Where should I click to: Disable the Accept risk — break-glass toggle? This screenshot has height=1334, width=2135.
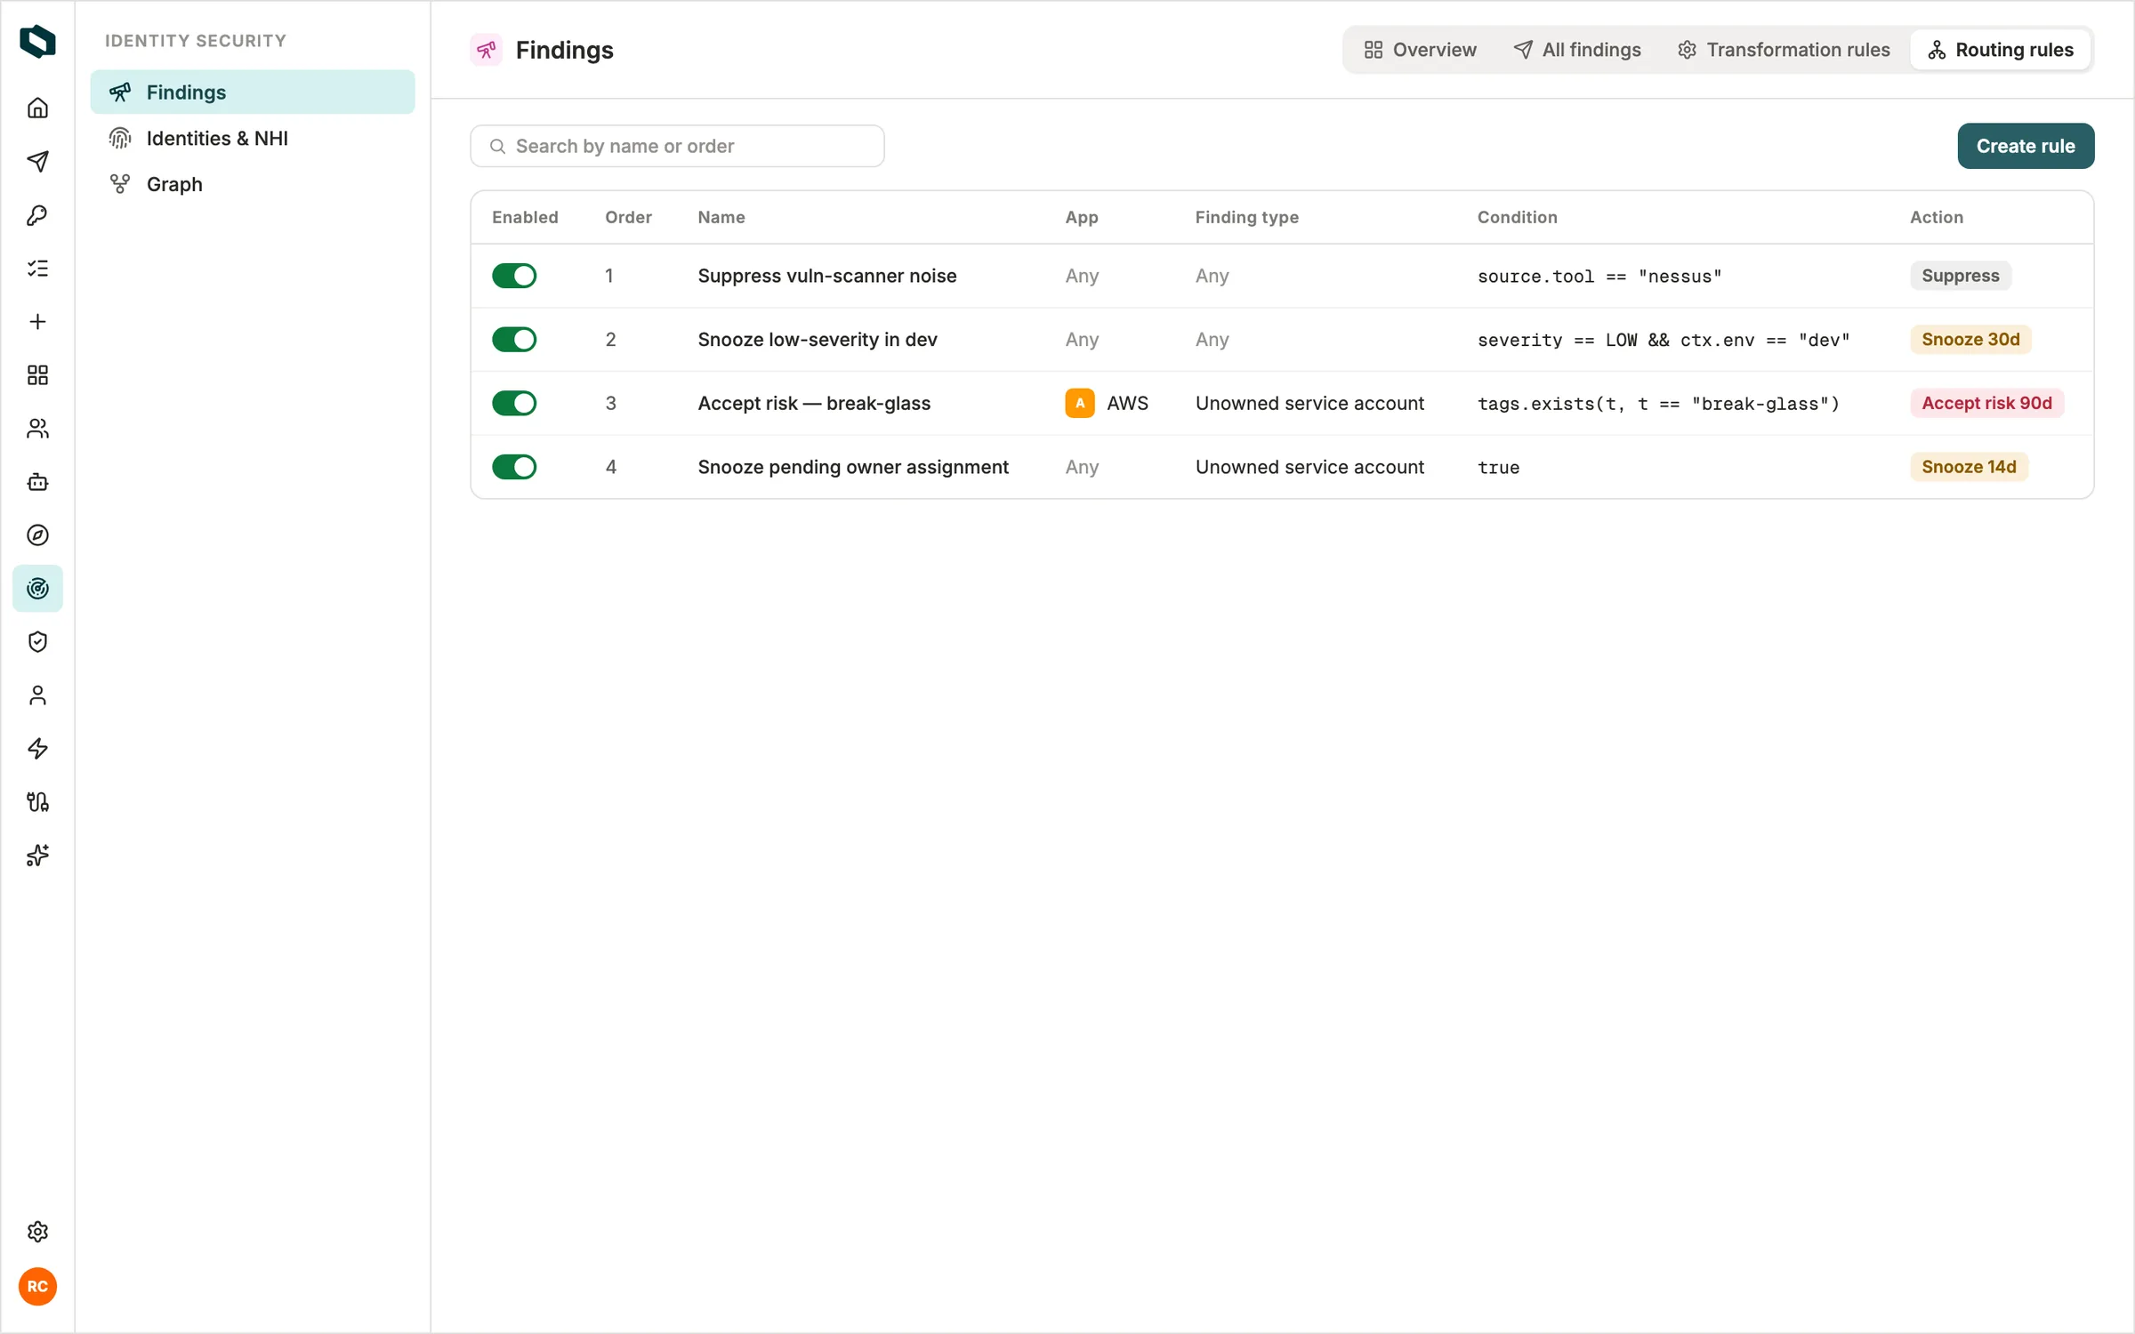click(514, 404)
